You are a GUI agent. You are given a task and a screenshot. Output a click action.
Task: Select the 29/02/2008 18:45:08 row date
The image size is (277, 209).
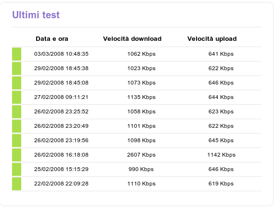point(61,83)
